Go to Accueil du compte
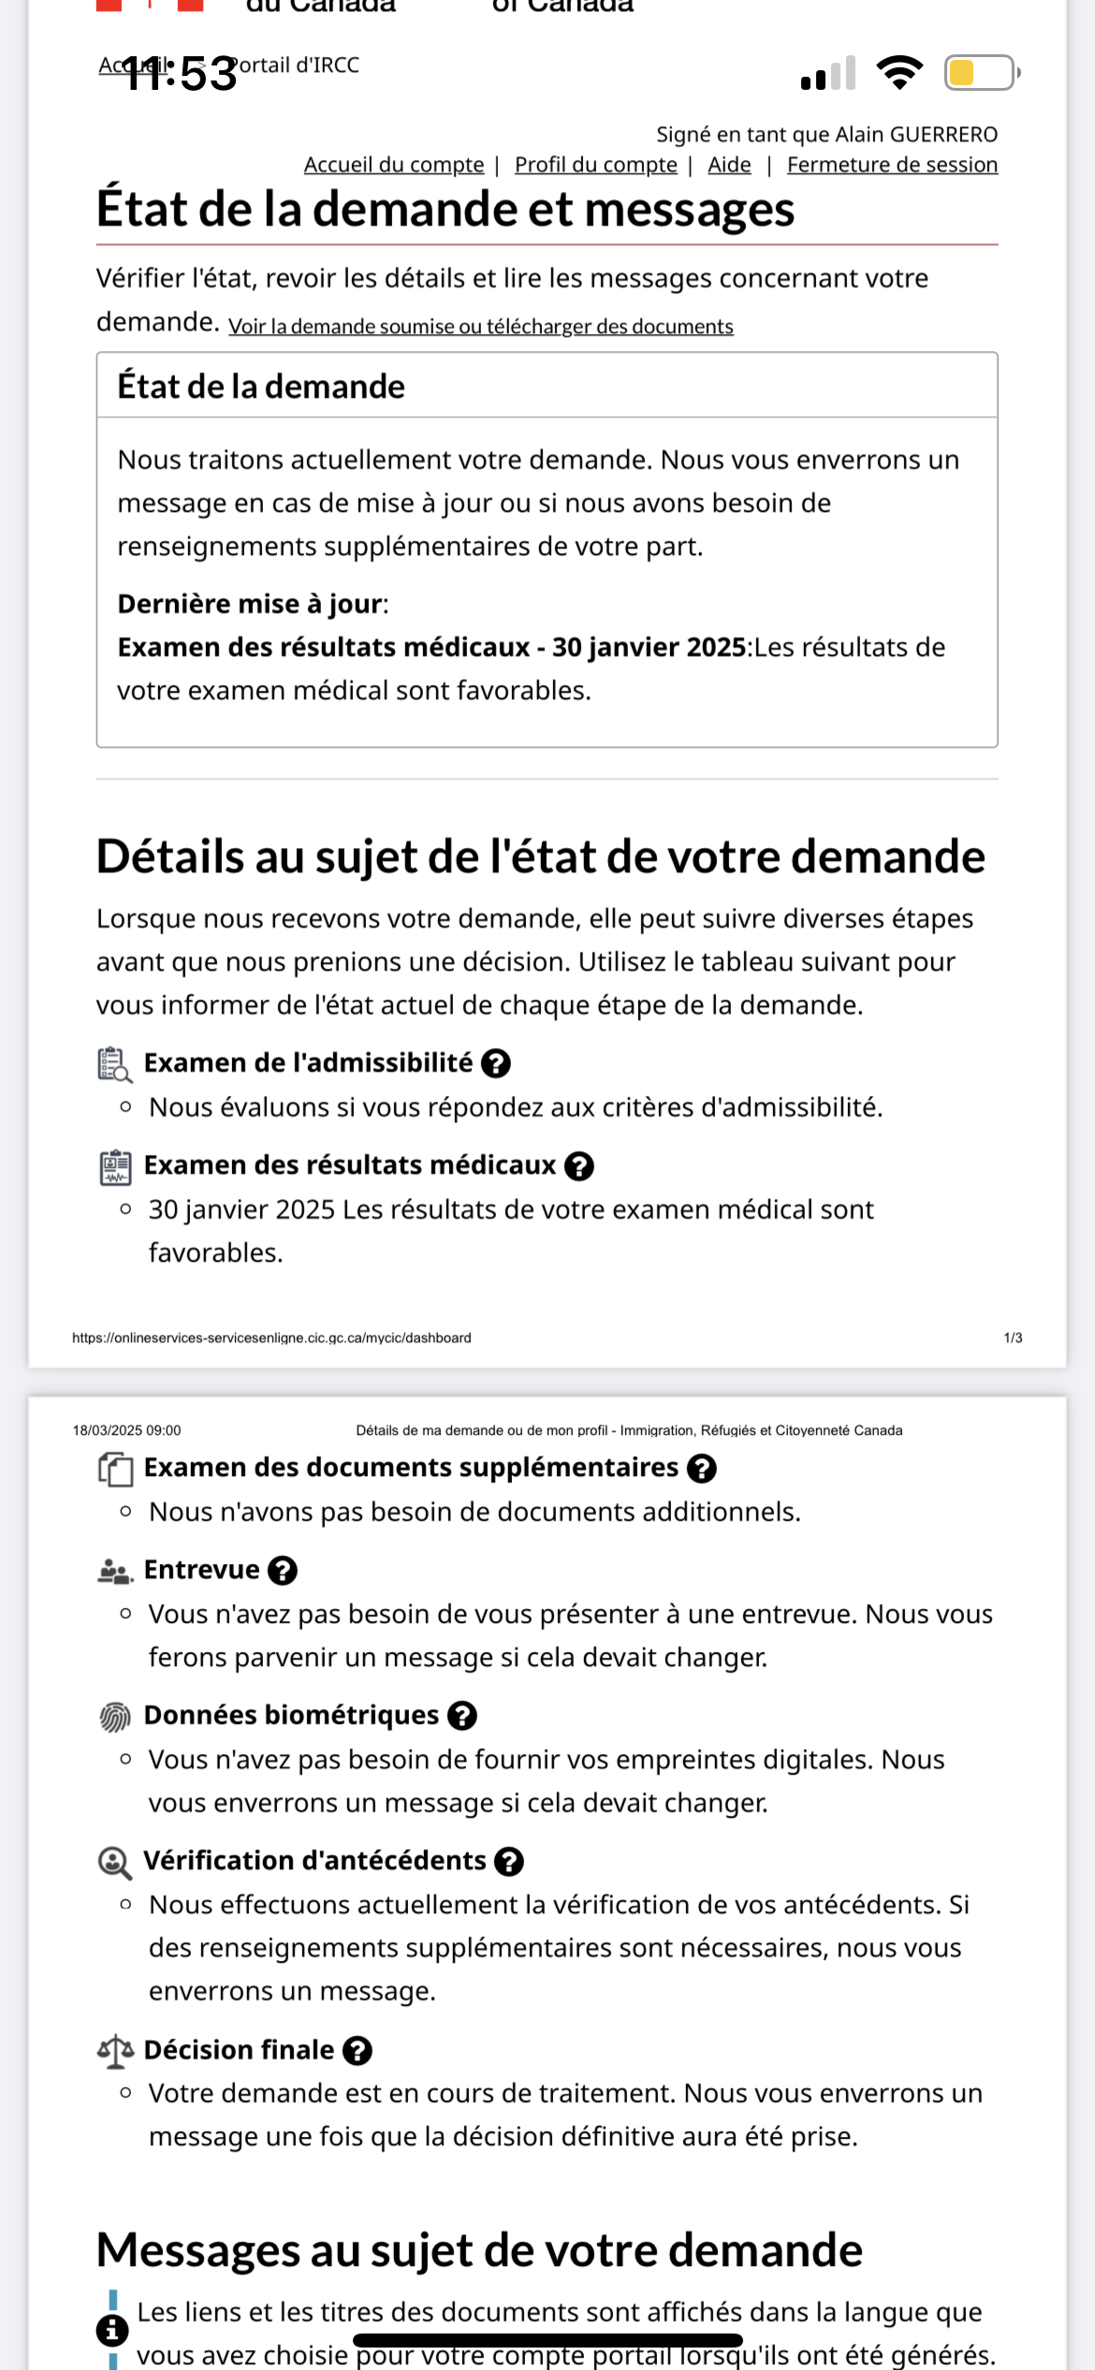 pyautogui.click(x=394, y=165)
